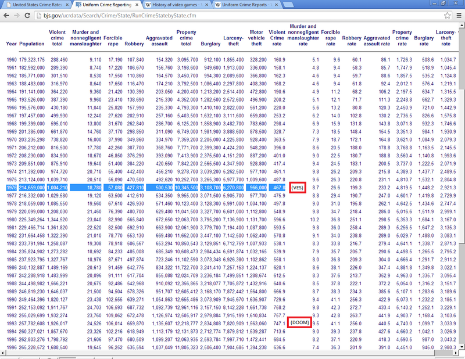Screen dimensions: 465x359
Task: Click robbery rate 272.7 for 1991
Action: pyautogui.click(x=355, y=307)
